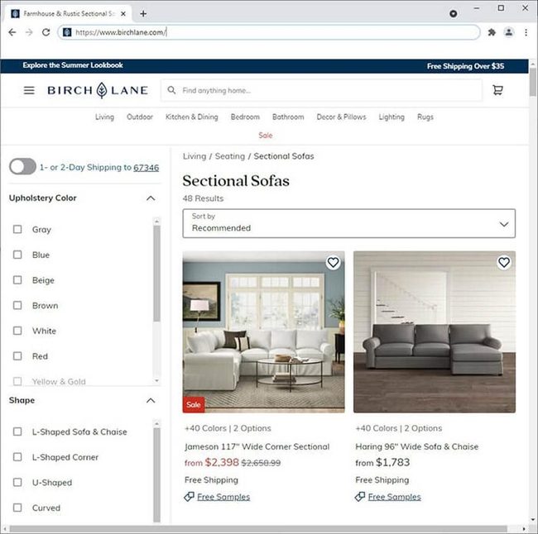Screen dimensions: 538x534
Task: Check the U-Shaped shape filter
Action: point(17,482)
